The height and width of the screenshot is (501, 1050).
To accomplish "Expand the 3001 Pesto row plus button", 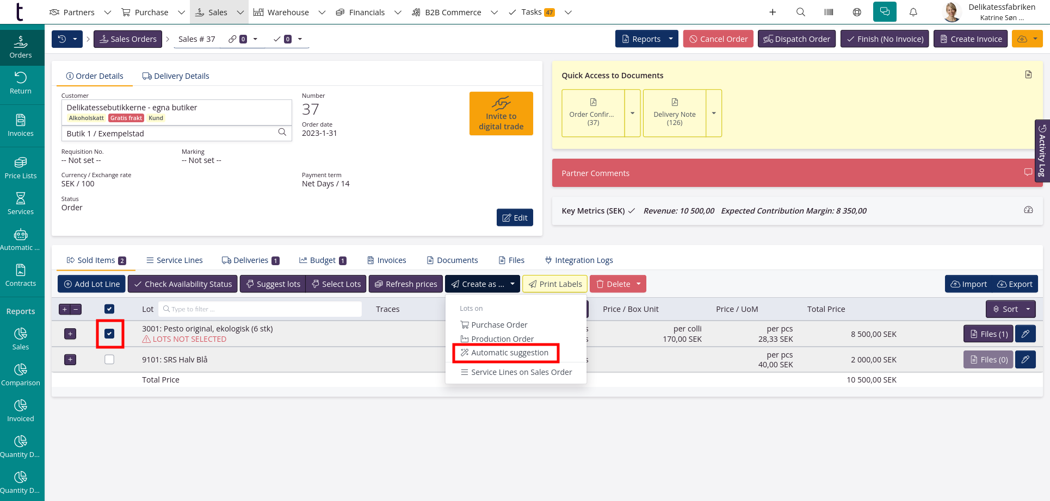I will click(70, 334).
